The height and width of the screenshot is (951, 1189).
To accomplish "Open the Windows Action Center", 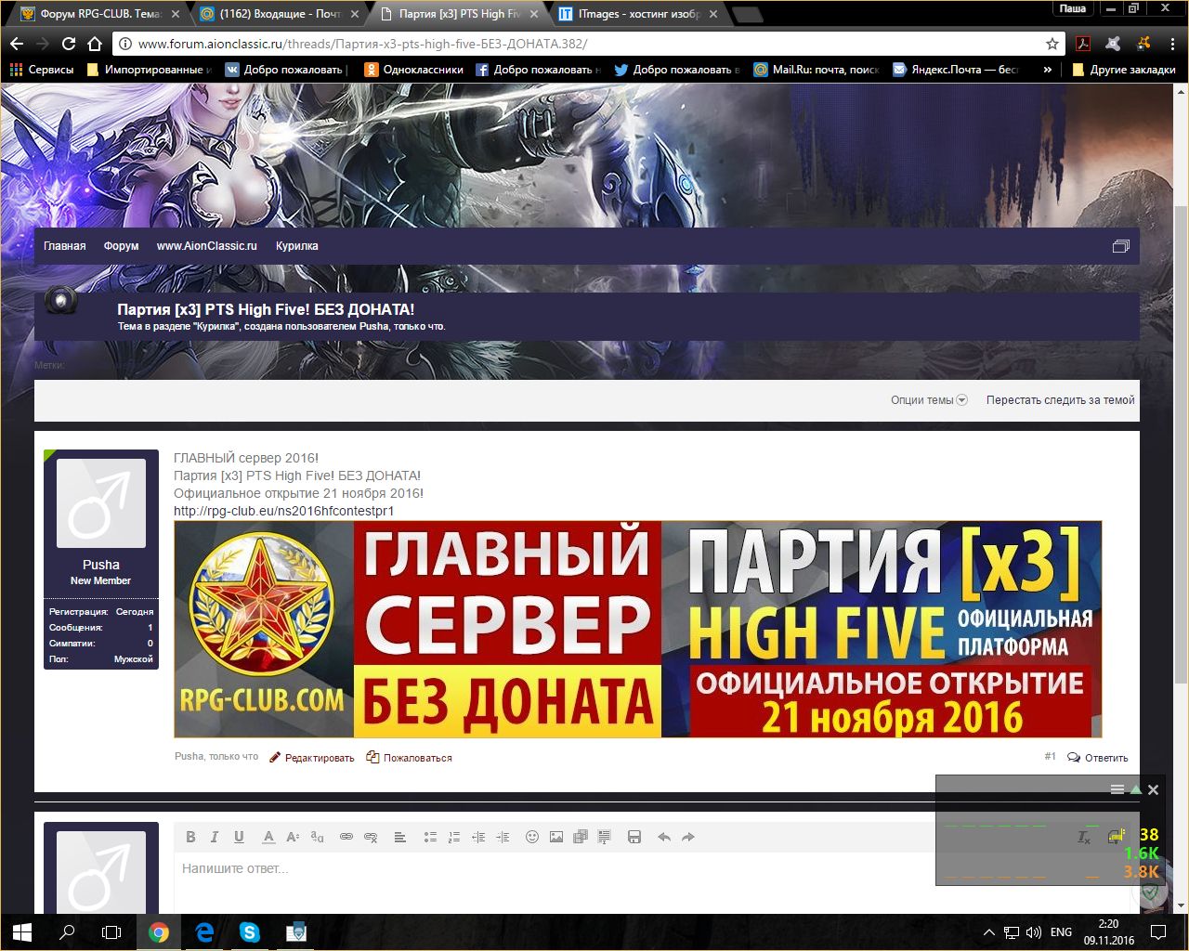I will (x=1158, y=931).
